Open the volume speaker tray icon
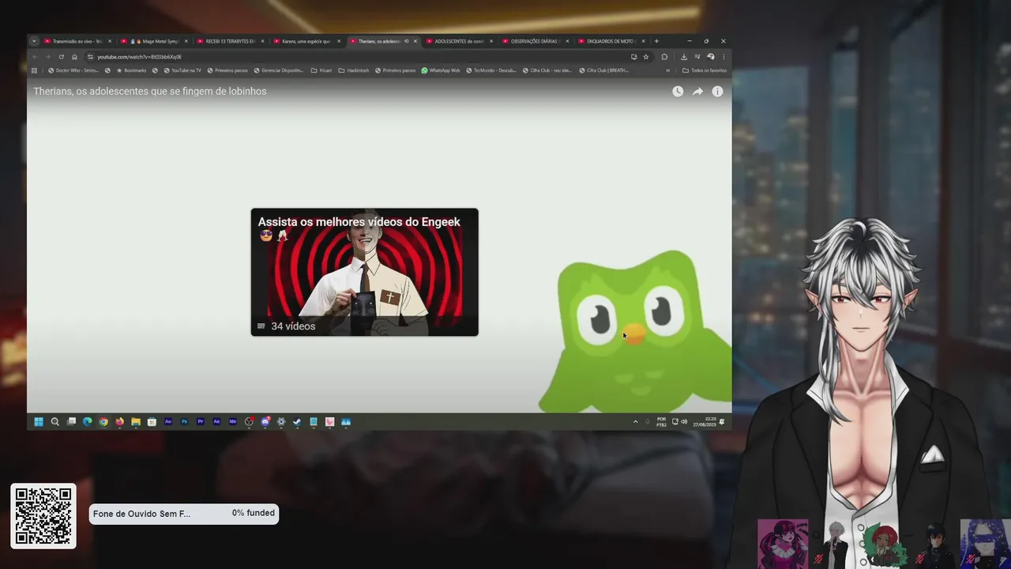Image resolution: width=1011 pixels, height=569 pixels. (x=684, y=422)
